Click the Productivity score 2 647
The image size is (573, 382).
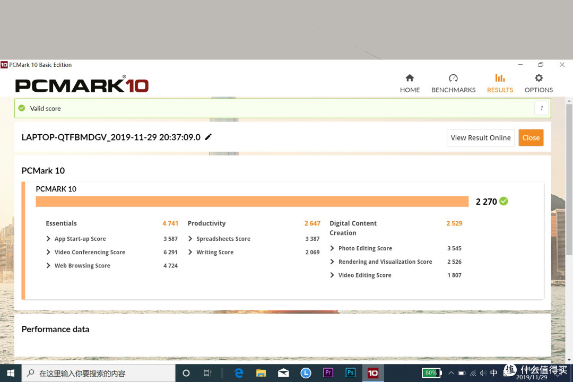click(312, 223)
